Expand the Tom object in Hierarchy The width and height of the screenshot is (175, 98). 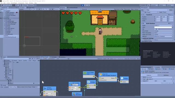point(5,18)
